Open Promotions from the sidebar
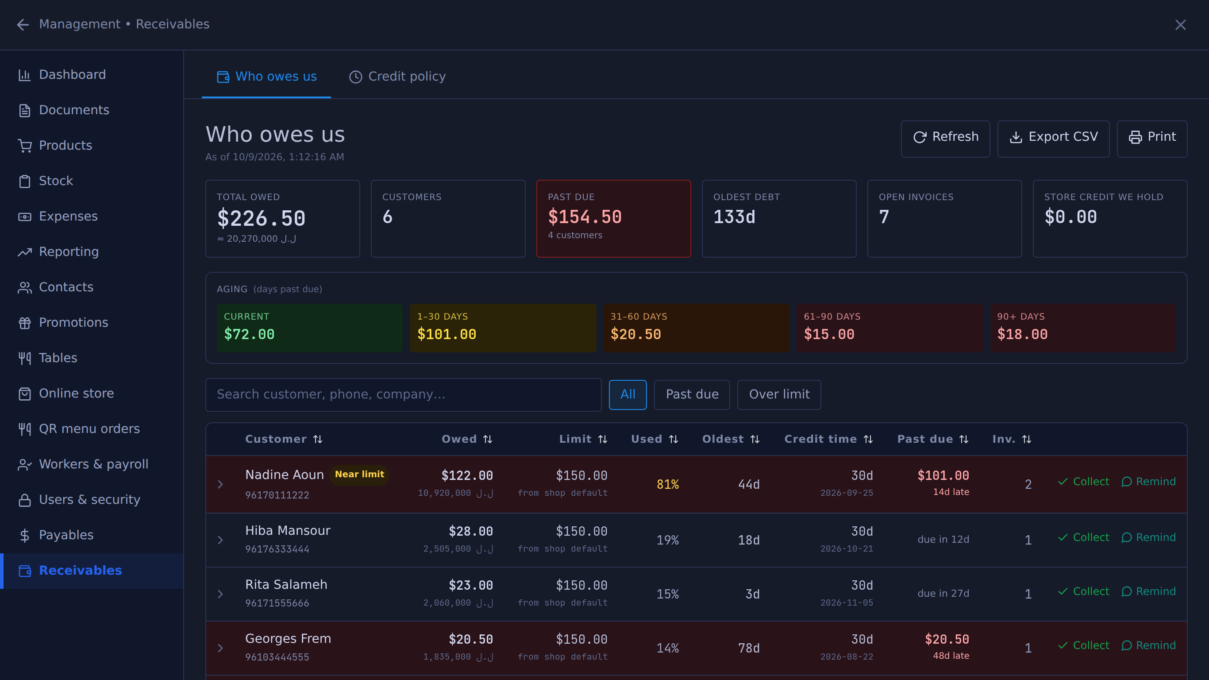This screenshot has width=1209, height=680. point(92,323)
